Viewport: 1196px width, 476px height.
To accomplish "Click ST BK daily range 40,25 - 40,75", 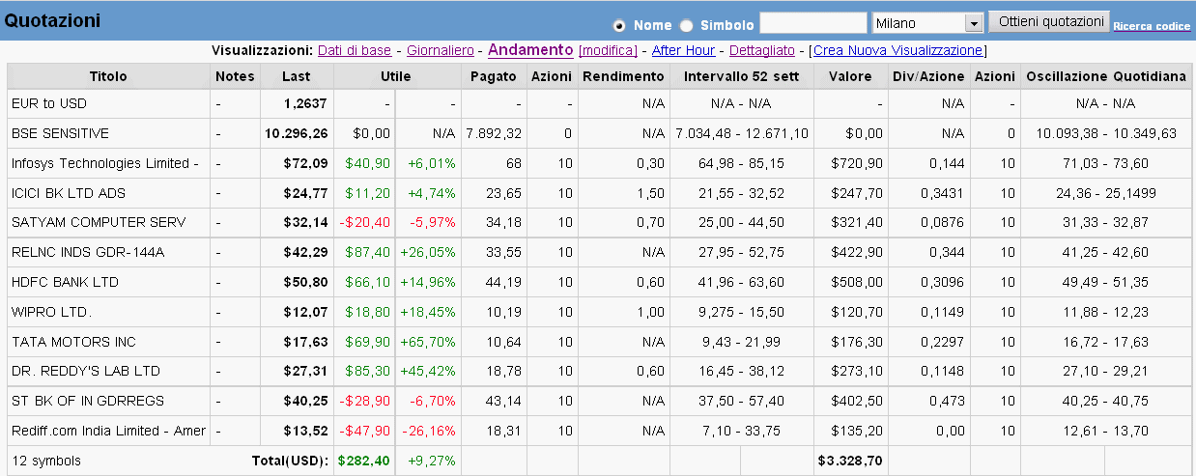I will pyautogui.click(x=1105, y=401).
